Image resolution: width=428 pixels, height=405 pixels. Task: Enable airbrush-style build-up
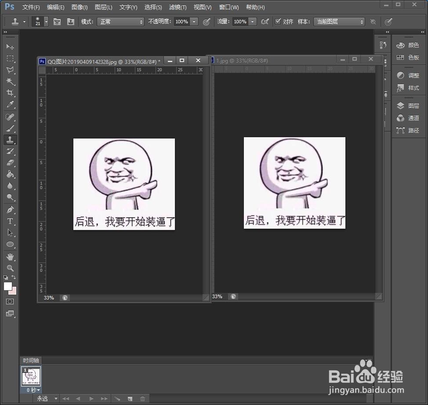[265, 22]
